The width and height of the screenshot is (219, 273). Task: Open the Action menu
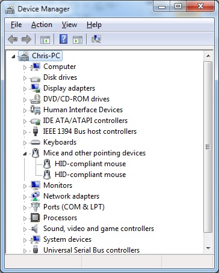[x=42, y=25]
